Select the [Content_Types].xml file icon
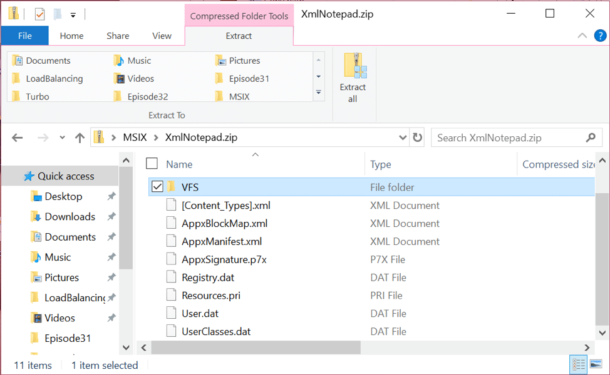The image size is (610, 375). click(x=171, y=205)
